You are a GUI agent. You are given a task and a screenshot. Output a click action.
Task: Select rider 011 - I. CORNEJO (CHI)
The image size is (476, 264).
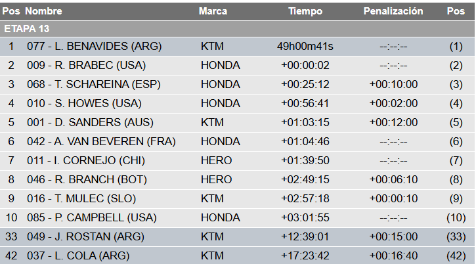[86, 161]
